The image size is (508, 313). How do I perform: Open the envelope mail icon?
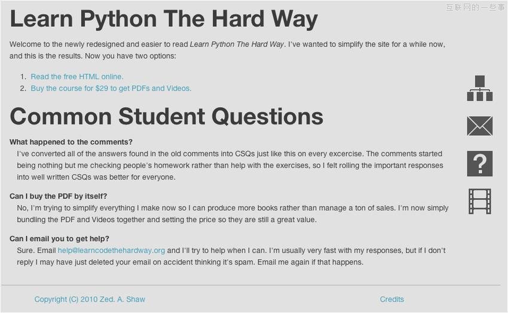pos(479,126)
